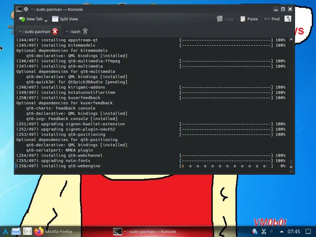This screenshot has width=316, height=237.
Task: Click the Copy button in the Konsole toolbar
Action: [225, 19]
